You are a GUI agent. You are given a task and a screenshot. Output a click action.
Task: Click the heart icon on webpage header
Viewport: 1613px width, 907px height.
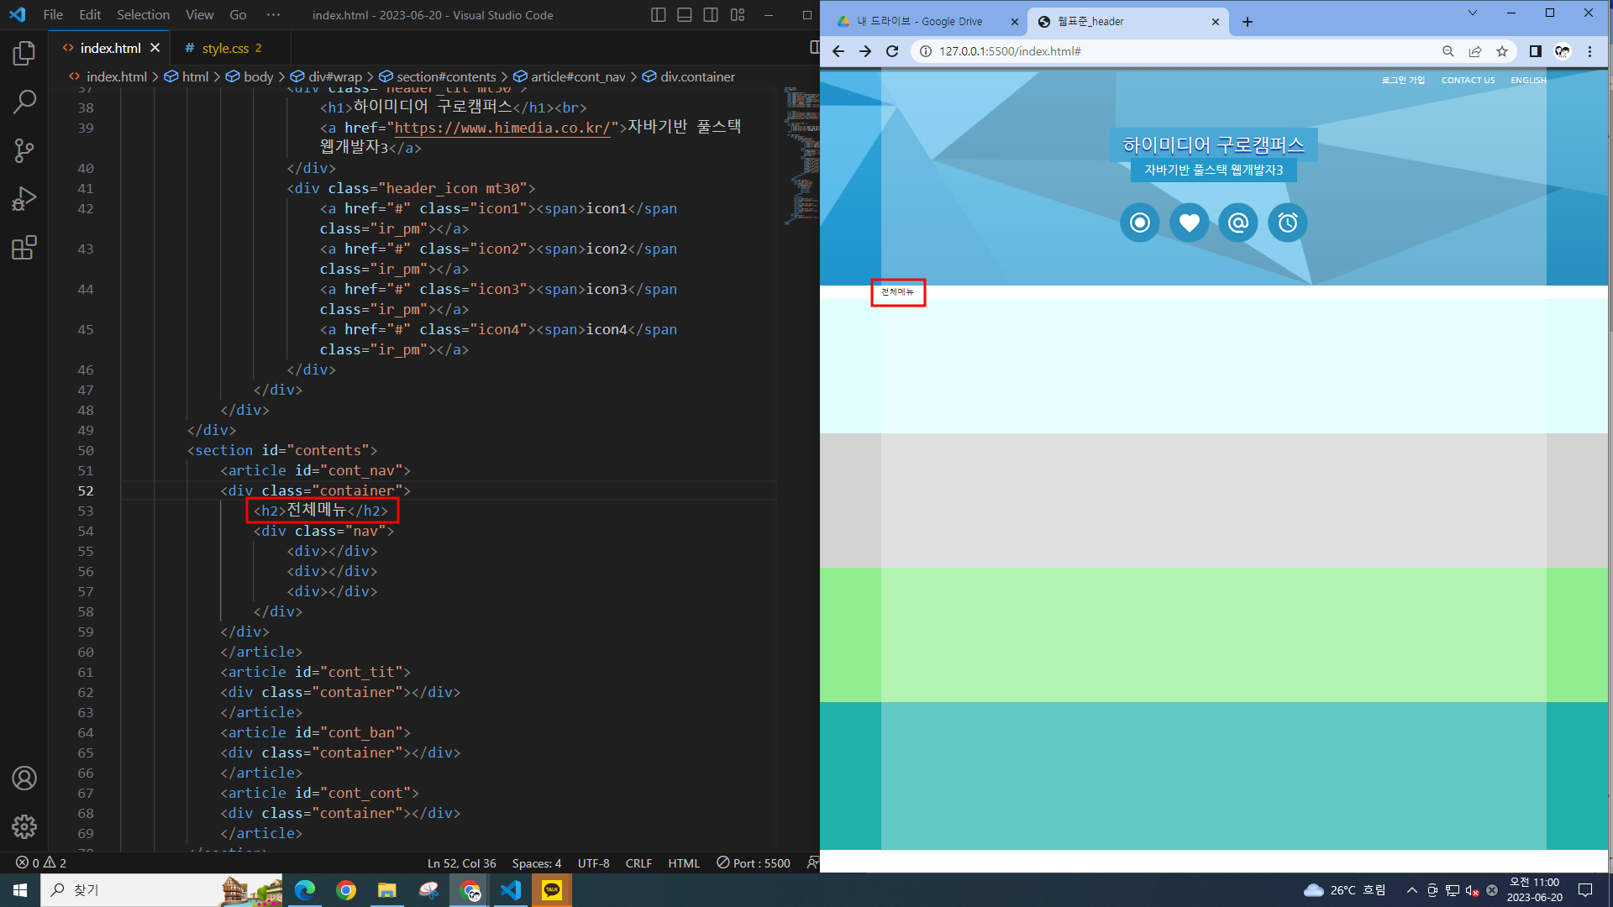1189,223
